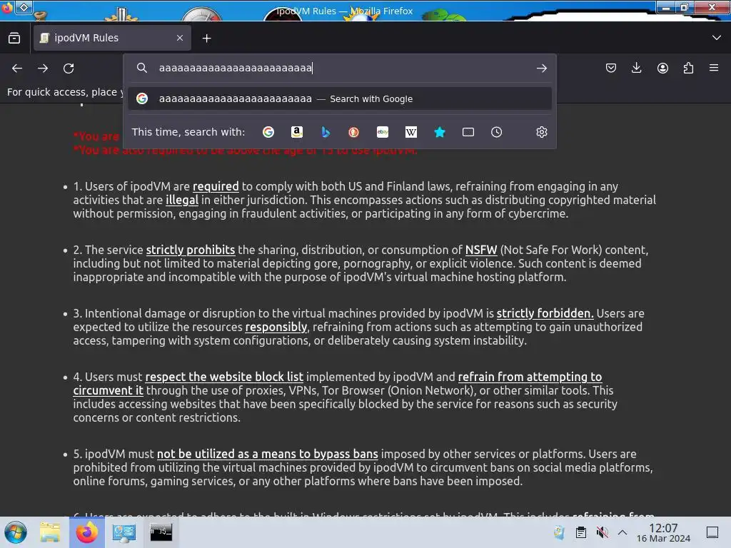Open the Extensions puzzle icon
The width and height of the screenshot is (731, 548).
tap(688, 68)
